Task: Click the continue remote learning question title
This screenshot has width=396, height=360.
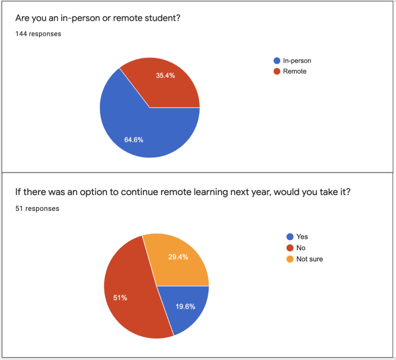Action: pyautogui.click(x=183, y=192)
